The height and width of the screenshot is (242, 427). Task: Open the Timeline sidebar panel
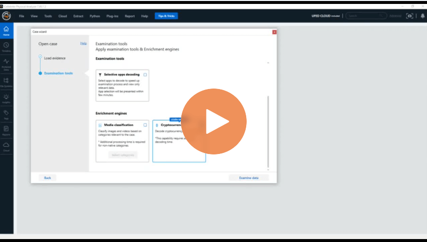6,47
